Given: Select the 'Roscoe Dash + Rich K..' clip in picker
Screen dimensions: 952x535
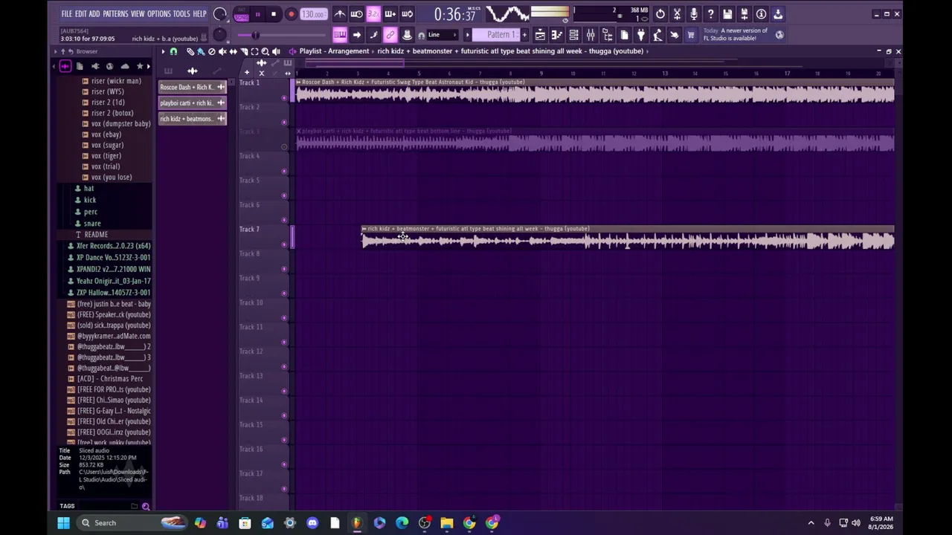Looking at the screenshot, I should [x=192, y=87].
